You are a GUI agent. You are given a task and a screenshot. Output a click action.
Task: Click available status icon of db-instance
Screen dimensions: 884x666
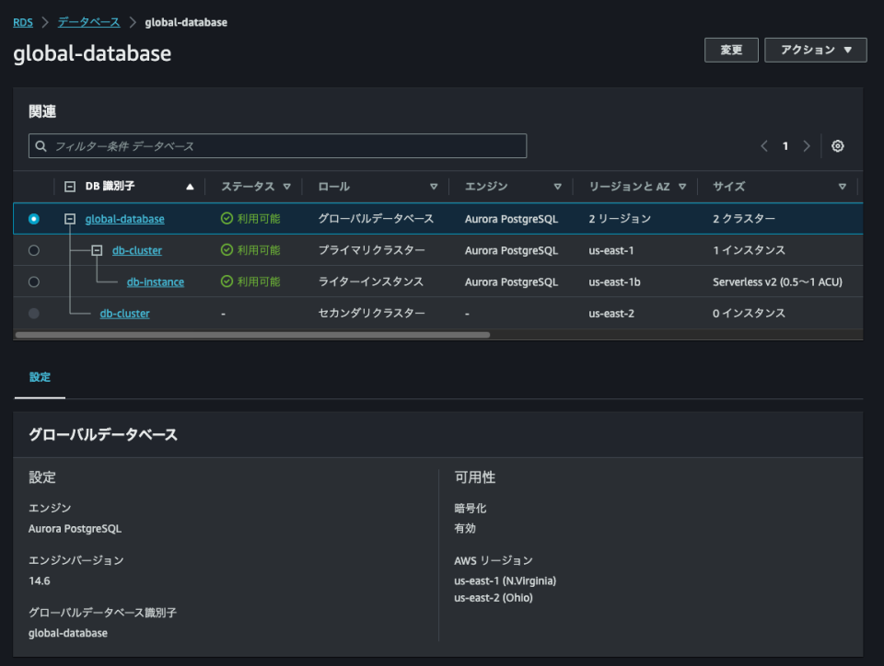pyautogui.click(x=227, y=281)
